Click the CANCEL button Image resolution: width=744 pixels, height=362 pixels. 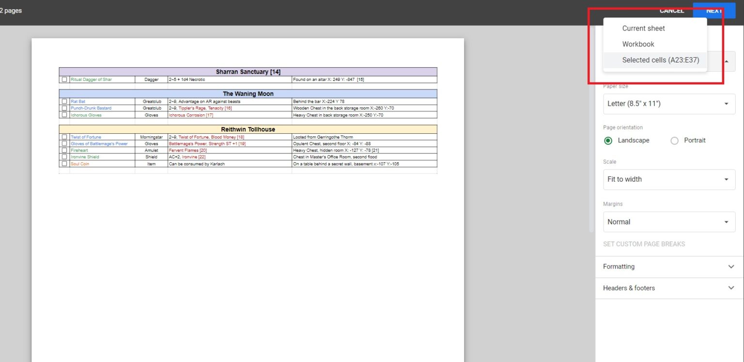[671, 11]
